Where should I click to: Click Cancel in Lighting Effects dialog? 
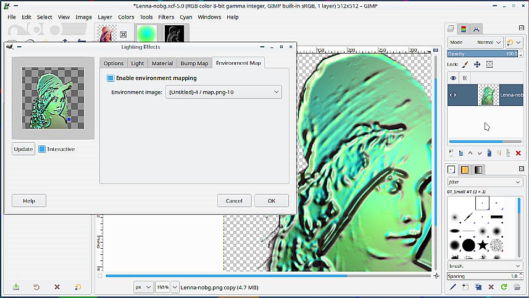coord(234,201)
